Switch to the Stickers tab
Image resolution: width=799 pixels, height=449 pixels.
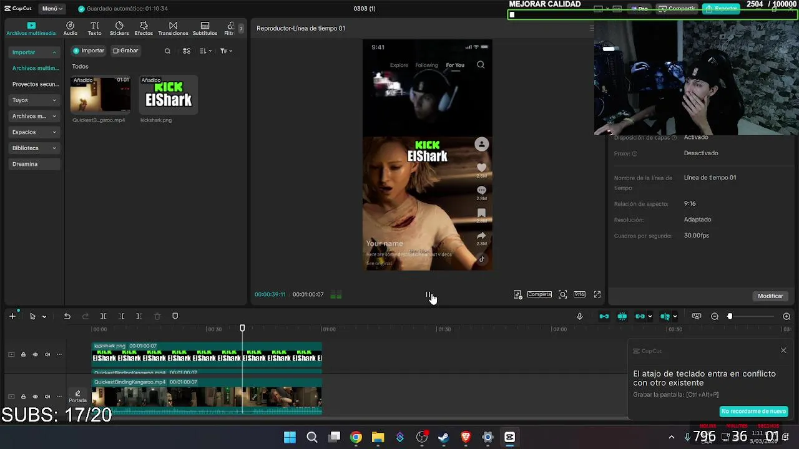pyautogui.click(x=119, y=29)
